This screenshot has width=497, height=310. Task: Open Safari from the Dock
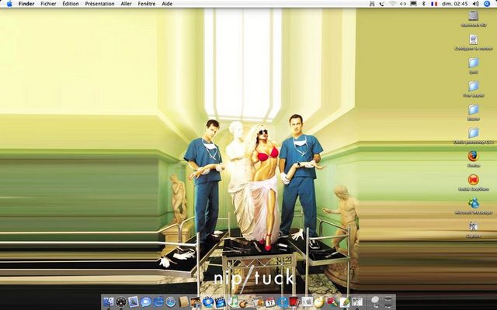(x=171, y=301)
